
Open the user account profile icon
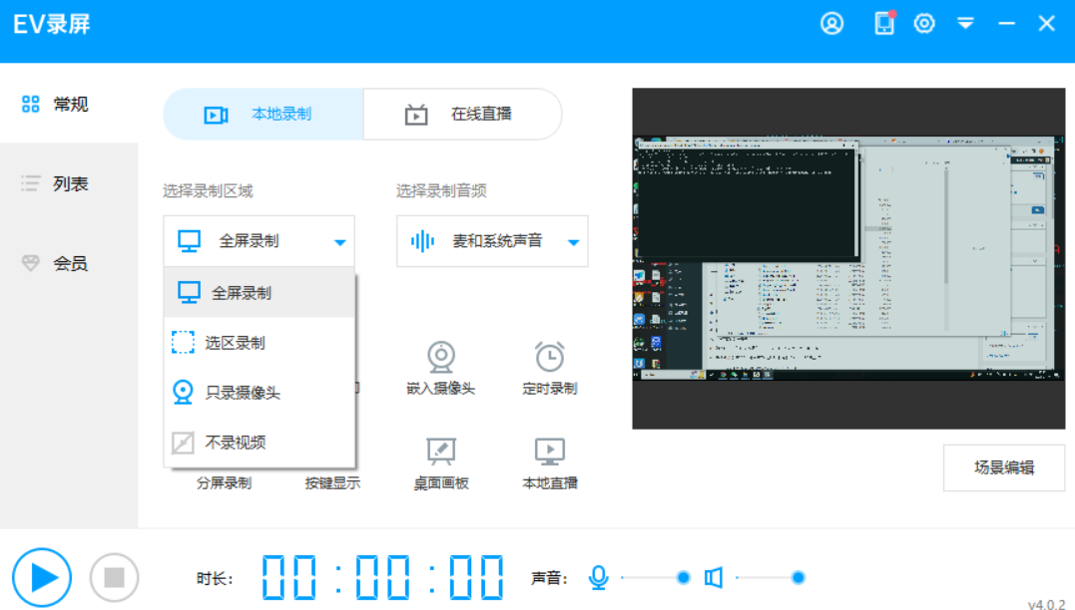(831, 24)
